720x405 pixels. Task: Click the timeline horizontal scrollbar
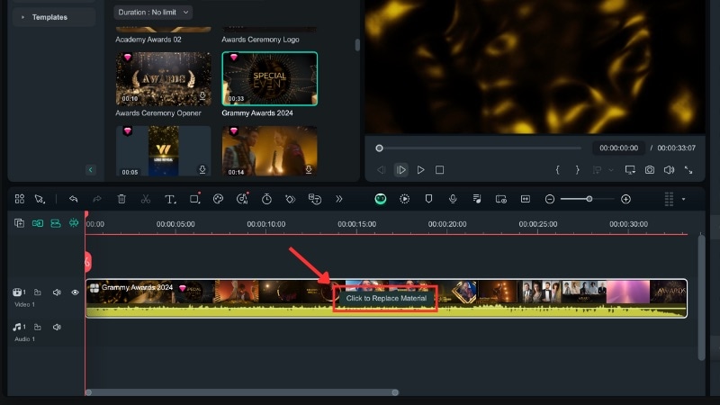(x=242, y=392)
